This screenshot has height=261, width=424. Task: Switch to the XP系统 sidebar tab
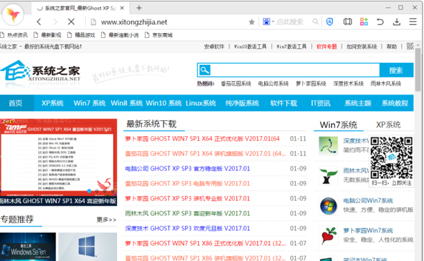click(388, 125)
